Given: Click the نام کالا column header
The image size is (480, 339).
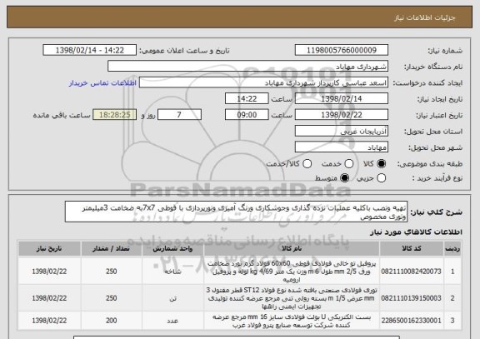Looking at the screenshot, I should pos(292,249).
